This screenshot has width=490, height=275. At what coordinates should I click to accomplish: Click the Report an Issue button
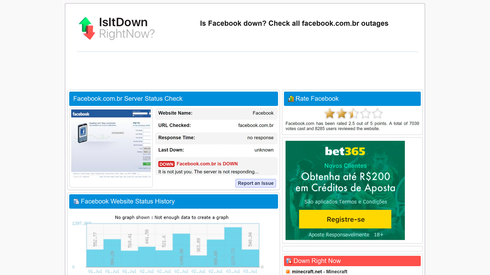(x=255, y=183)
